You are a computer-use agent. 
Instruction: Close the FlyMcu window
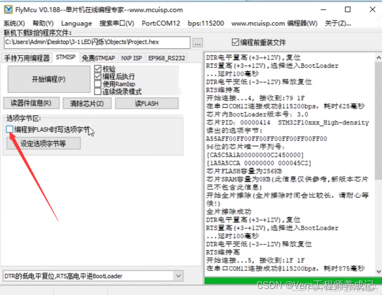372,10
